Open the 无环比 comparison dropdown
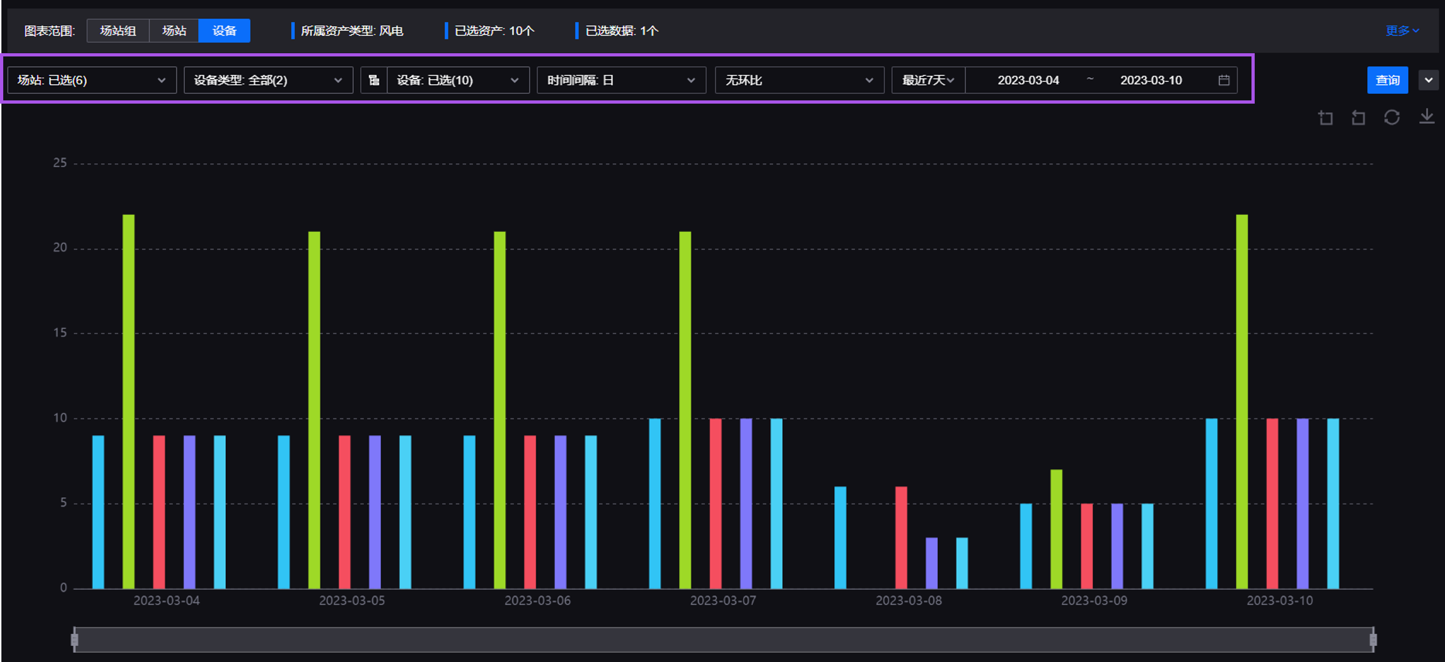Screen dimensions: 1445x662 click(x=799, y=80)
